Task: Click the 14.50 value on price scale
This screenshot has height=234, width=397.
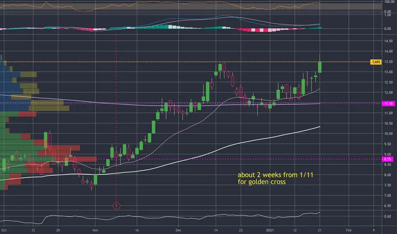Action: (x=388, y=41)
